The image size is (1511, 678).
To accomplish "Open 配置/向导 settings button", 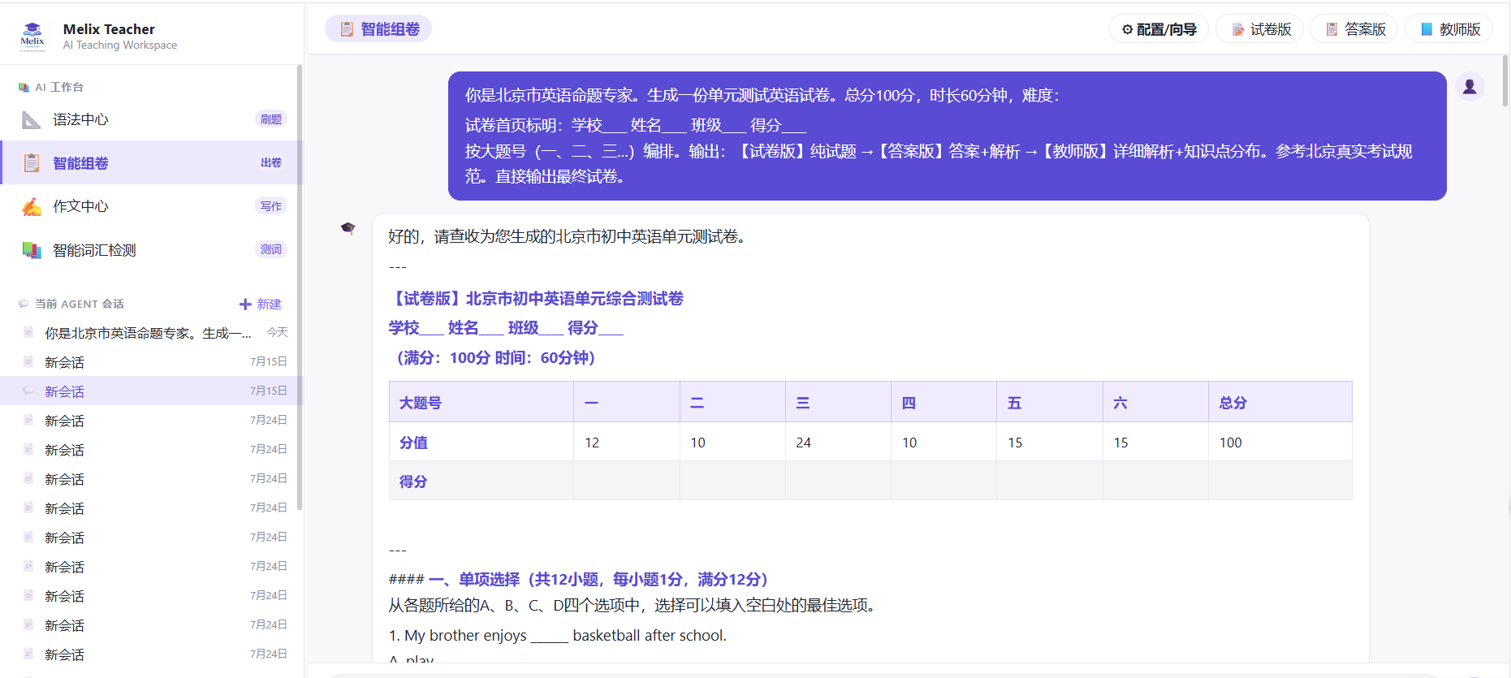I will [1159, 29].
